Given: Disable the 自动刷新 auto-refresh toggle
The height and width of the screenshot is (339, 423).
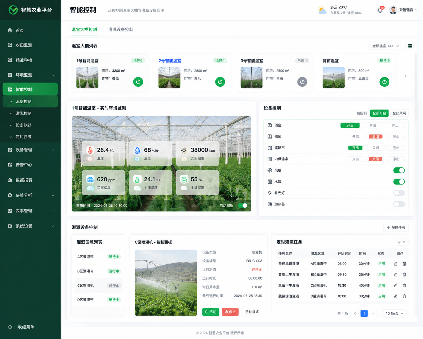Looking at the screenshot, I should click(x=243, y=205).
